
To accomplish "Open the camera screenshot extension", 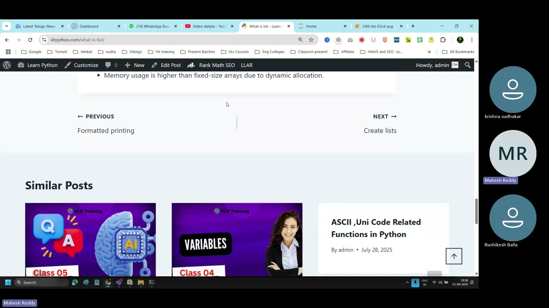I will (x=350, y=40).
